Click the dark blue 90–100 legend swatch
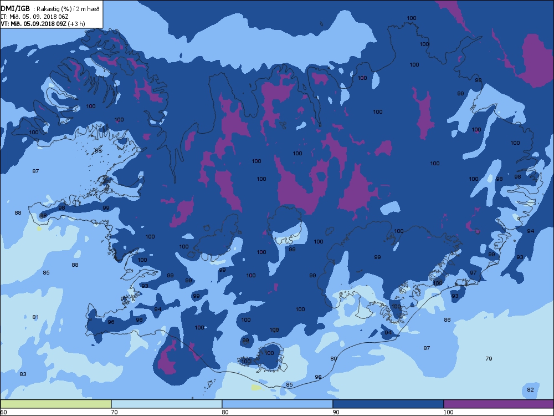The height and width of the screenshot is (416, 554). click(x=388, y=404)
